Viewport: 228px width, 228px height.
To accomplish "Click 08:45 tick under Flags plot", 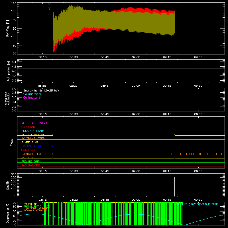I will (x=105, y=171).
